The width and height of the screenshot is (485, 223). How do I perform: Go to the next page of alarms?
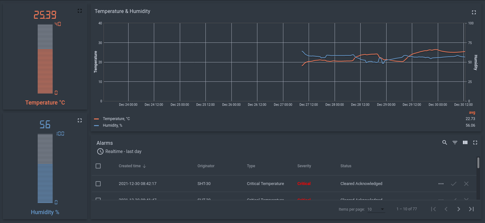(458, 209)
